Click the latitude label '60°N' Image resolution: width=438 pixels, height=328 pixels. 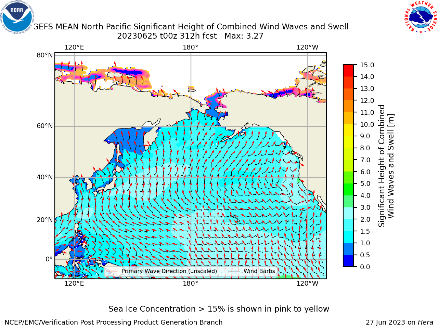45,126
